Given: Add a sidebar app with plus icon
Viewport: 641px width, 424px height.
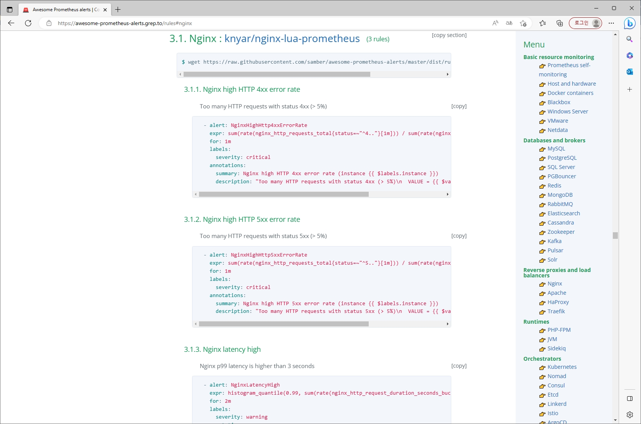Looking at the screenshot, I should 630,89.
